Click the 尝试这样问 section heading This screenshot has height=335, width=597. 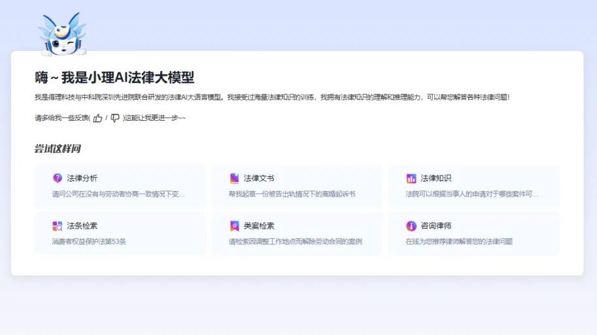coord(58,149)
